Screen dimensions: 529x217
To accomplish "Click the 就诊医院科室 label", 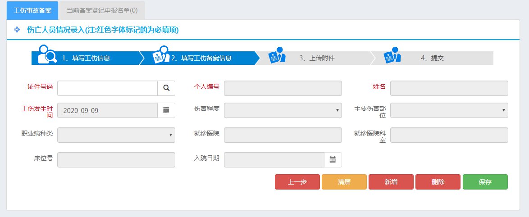I will tap(370, 136).
